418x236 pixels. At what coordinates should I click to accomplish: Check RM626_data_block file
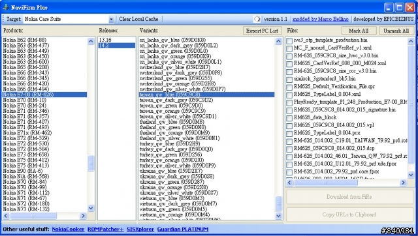click(289, 118)
